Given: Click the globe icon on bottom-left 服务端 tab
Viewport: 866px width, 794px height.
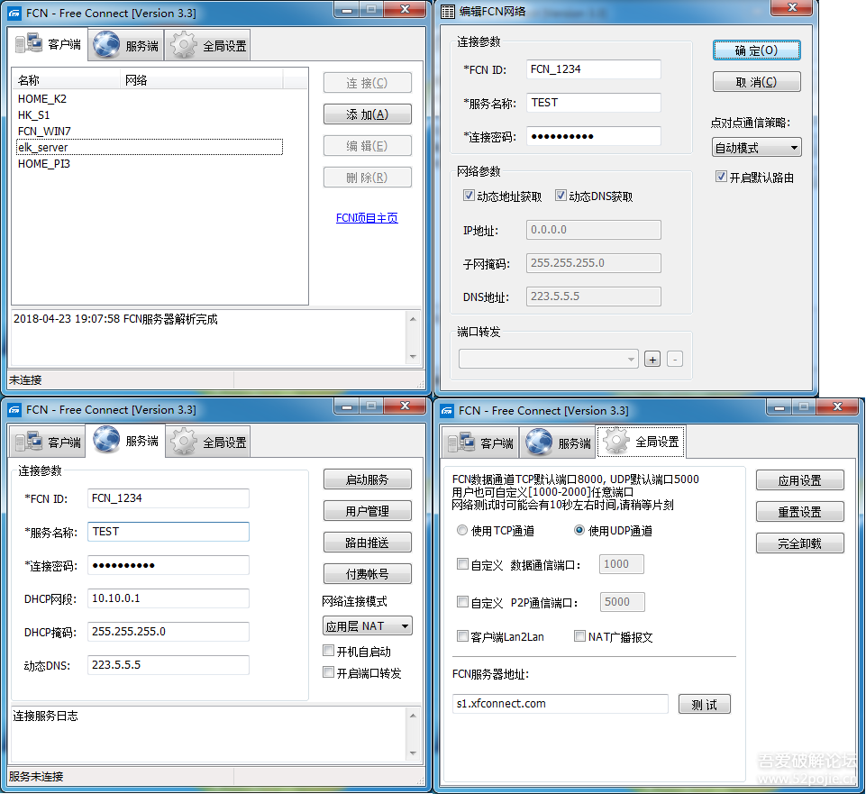Looking at the screenshot, I should pos(106,441).
